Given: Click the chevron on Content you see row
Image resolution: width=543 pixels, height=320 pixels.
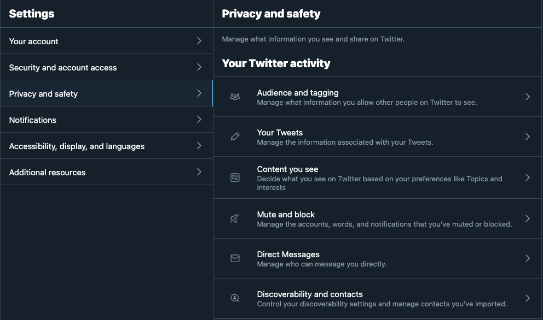Looking at the screenshot, I should (x=527, y=177).
